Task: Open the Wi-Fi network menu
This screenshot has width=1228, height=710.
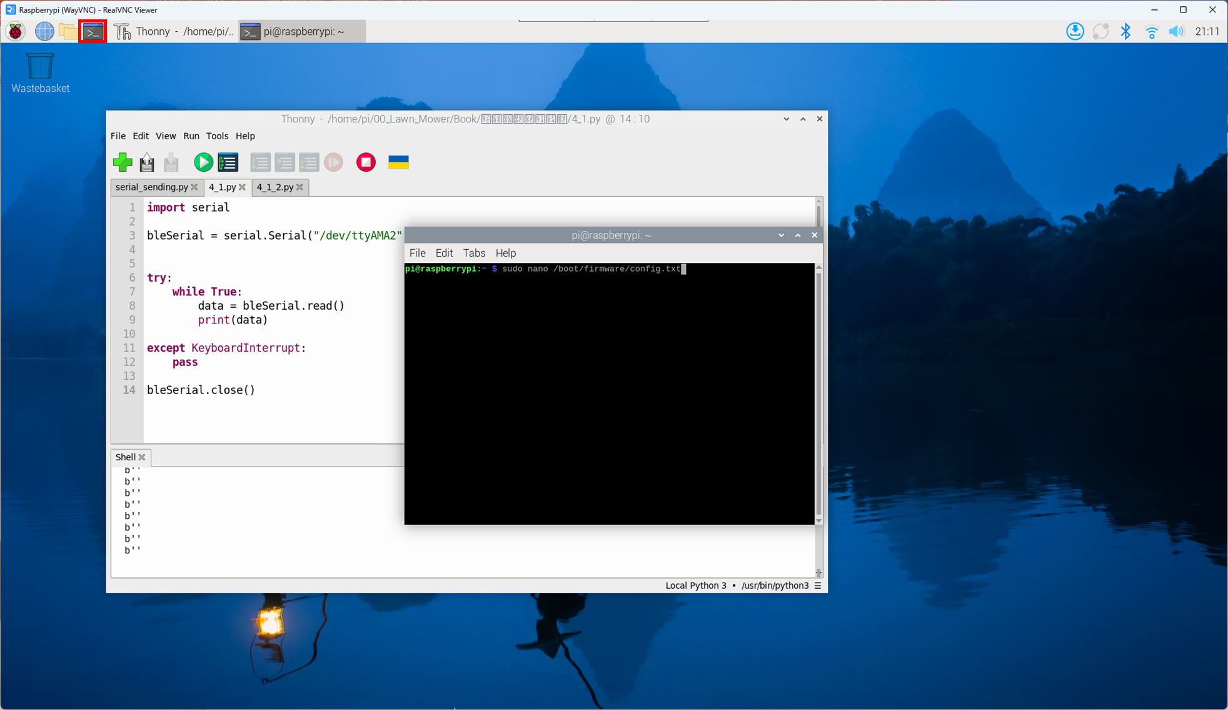Action: (1151, 31)
